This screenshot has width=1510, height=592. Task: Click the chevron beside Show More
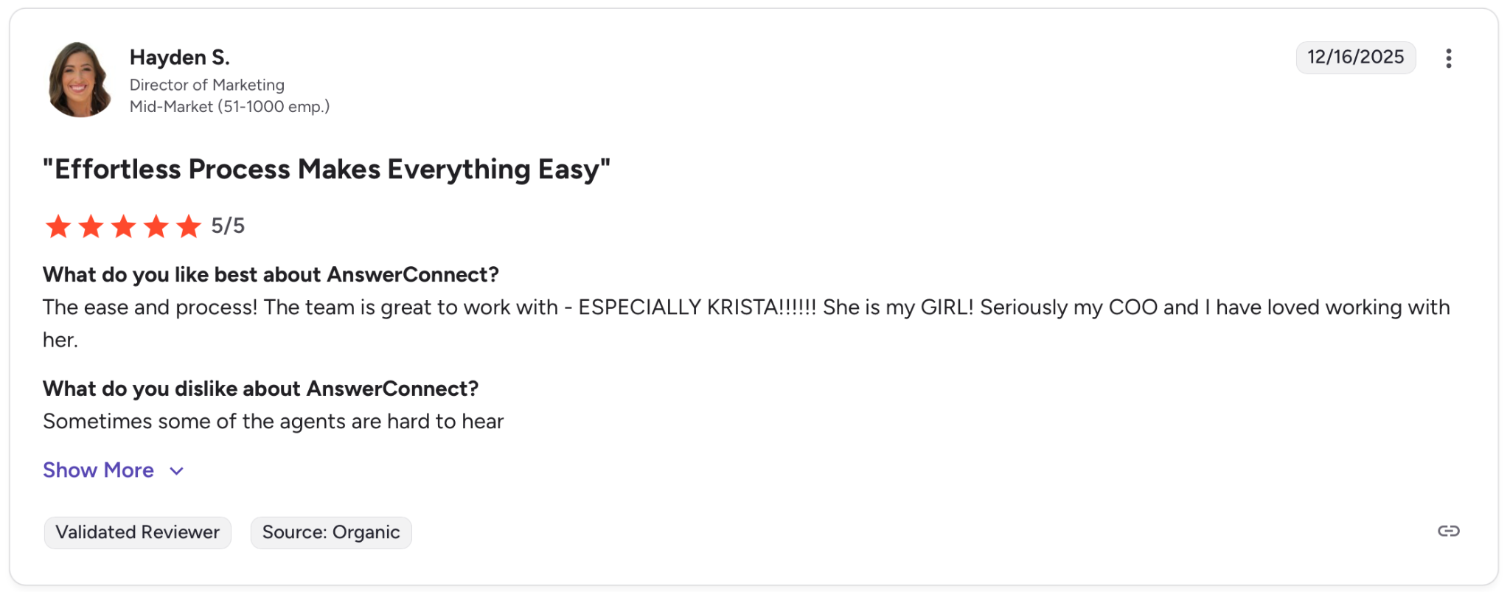click(177, 471)
